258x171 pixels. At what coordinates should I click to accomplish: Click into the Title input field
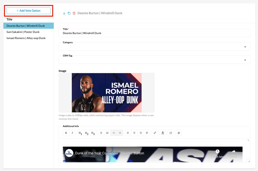154,33
